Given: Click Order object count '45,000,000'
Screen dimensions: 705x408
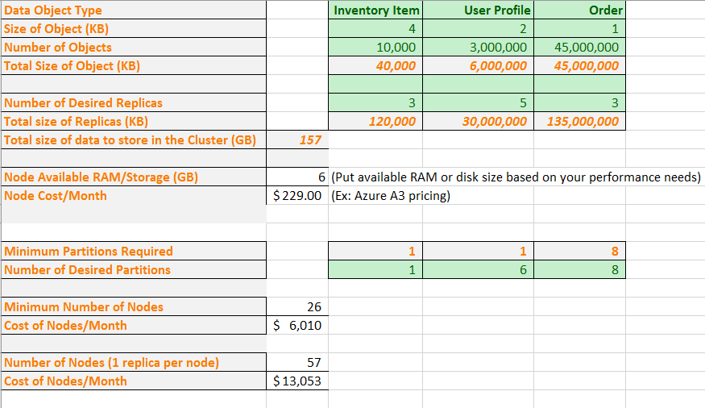Looking at the screenshot, I should click(579, 48).
